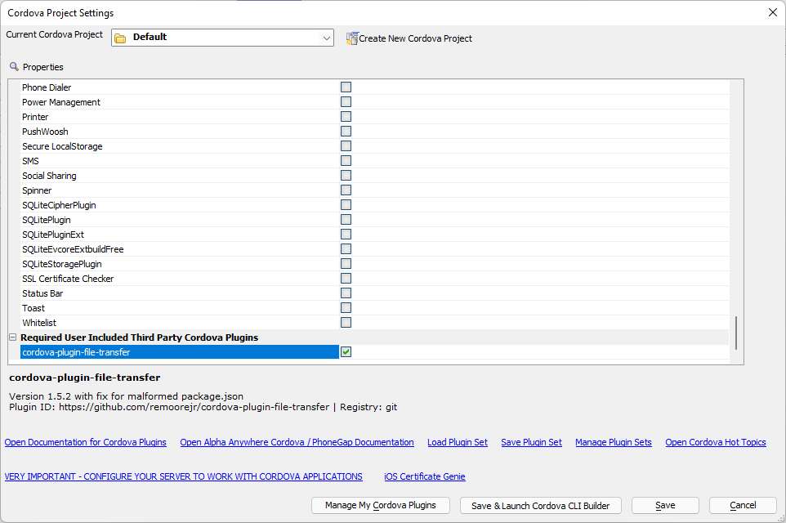786x523 pixels.
Task: Enable the Spinner plugin checkbox
Action: click(x=346, y=190)
